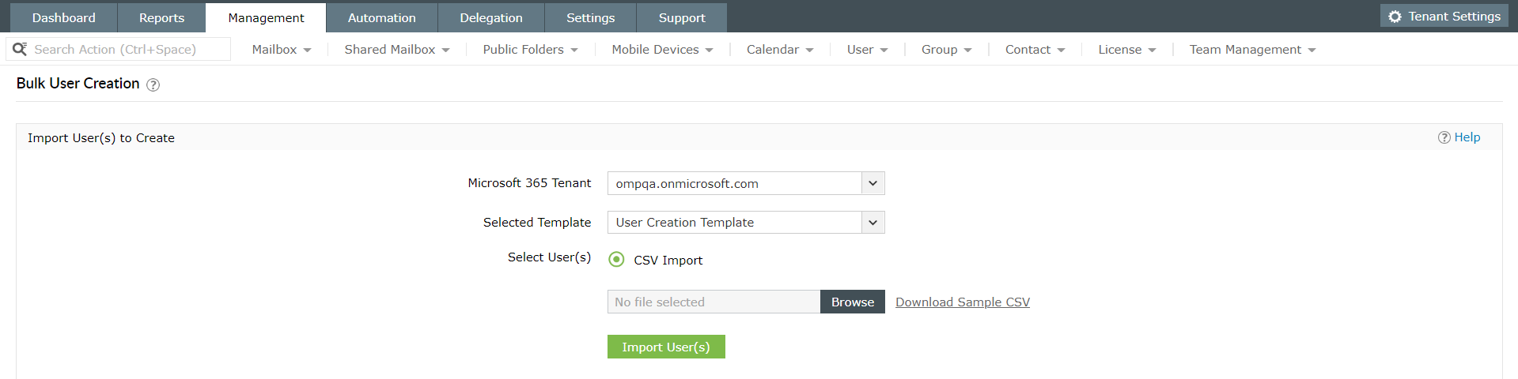Image resolution: width=1518 pixels, height=379 pixels.
Task: Select the CSV Import radio button
Action: click(x=616, y=260)
